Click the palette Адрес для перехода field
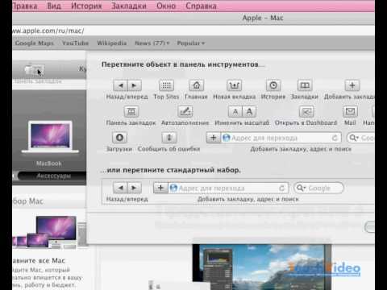The height and width of the screenshot is (290, 387). click(281, 138)
